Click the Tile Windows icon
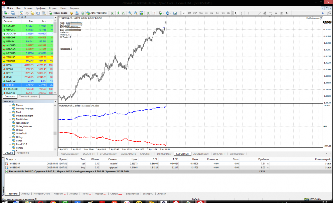The width and height of the screenshot is (334, 203). (142, 13)
